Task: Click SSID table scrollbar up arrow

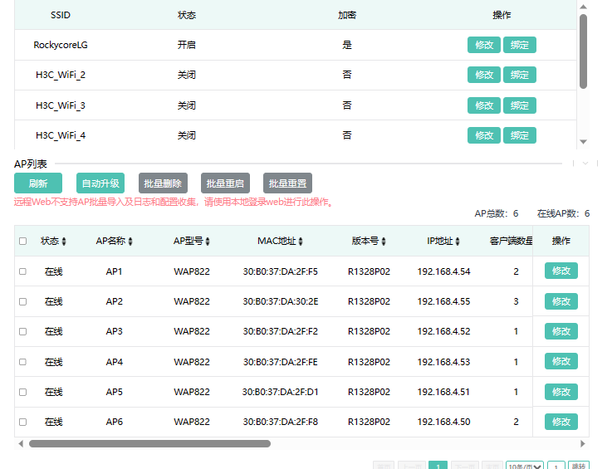Action: [583, 7]
